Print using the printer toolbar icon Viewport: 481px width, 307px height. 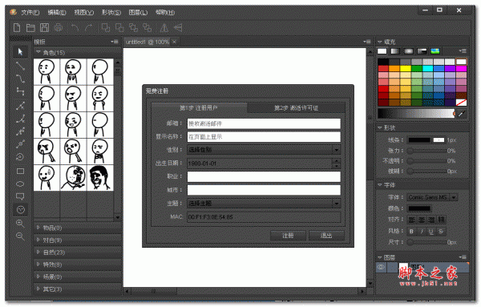coord(59,28)
